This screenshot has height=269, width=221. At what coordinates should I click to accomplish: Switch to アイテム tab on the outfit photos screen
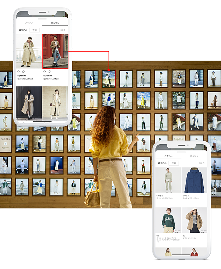pos(29,23)
